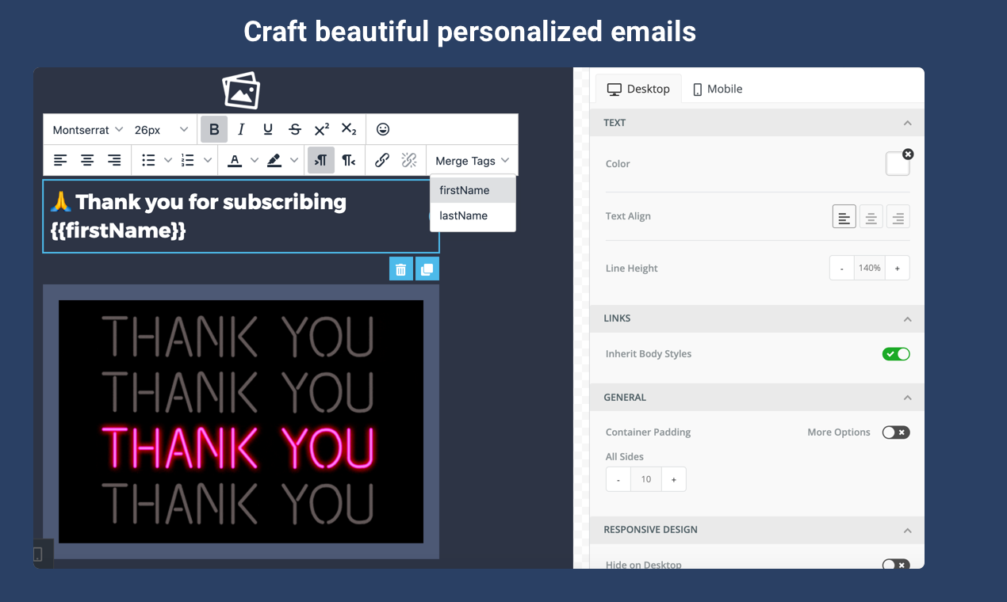Open highlight color dropdown arrow
Image resolution: width=1007 pixels, height=602 pixels.
(294, 160)
